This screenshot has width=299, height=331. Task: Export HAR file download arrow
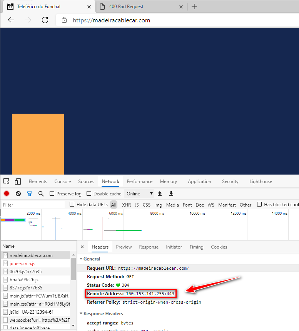[171, 193]
